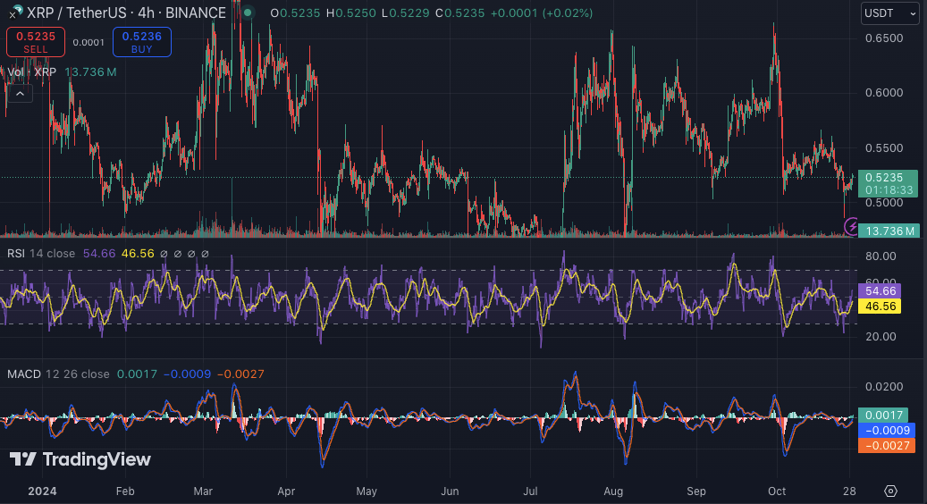Open chart settings via the gear icon
Viewport: 927px width, 504px height.
[890, 491]
